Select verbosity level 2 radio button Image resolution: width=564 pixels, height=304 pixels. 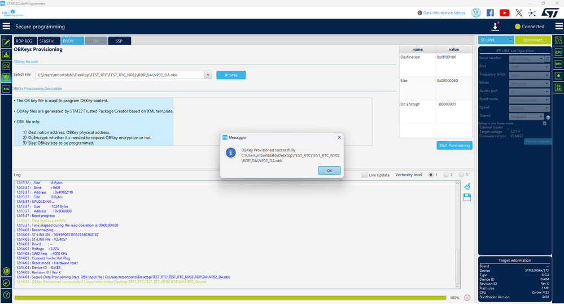coord(446,175)
